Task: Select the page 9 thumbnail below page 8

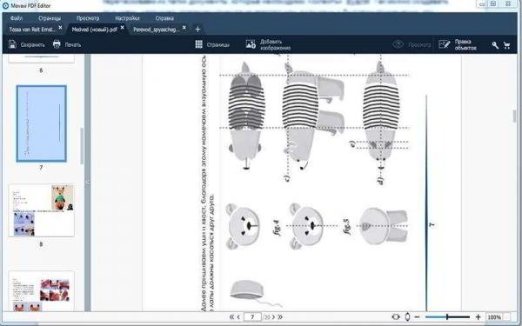Action: coord(41,291)
